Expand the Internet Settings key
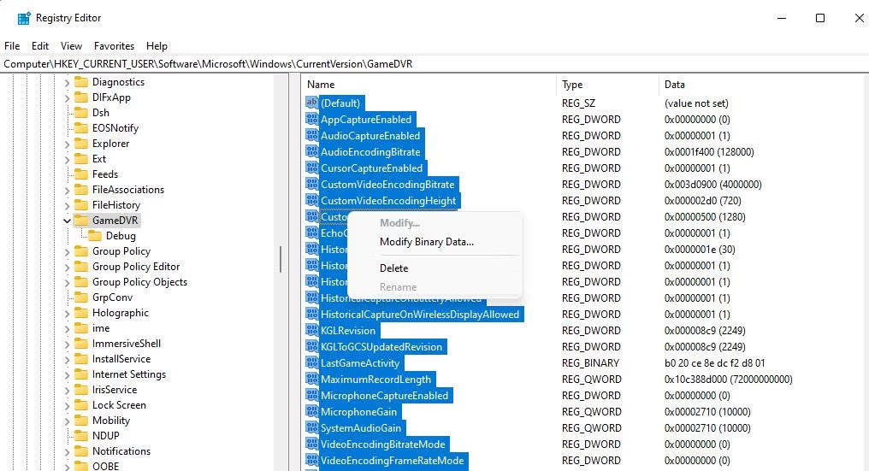 click(x=68, y=374)
